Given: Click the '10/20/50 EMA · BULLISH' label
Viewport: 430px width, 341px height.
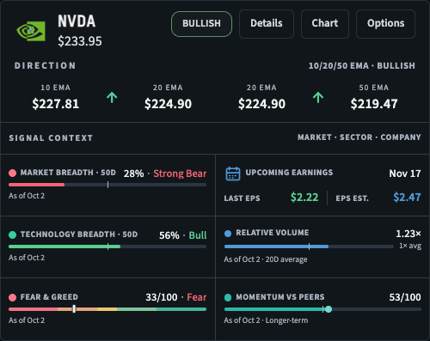Looking at the screenshot, I should [362, 66].
